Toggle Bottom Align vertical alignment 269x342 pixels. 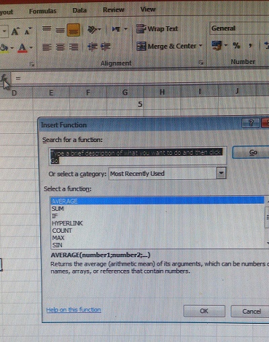click(73, 30)
